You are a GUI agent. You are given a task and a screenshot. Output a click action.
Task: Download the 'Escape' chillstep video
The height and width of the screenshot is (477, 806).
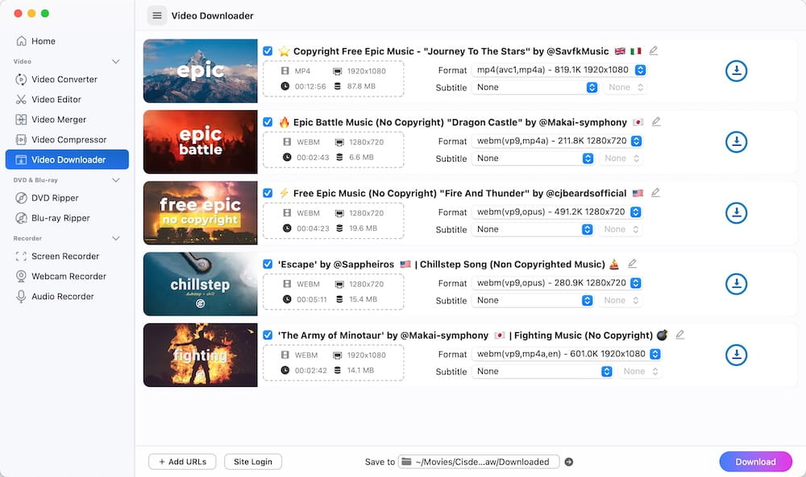[x=736, y=284]
